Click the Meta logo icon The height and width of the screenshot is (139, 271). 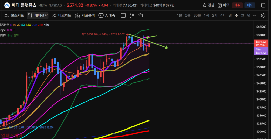click(7, 5)
